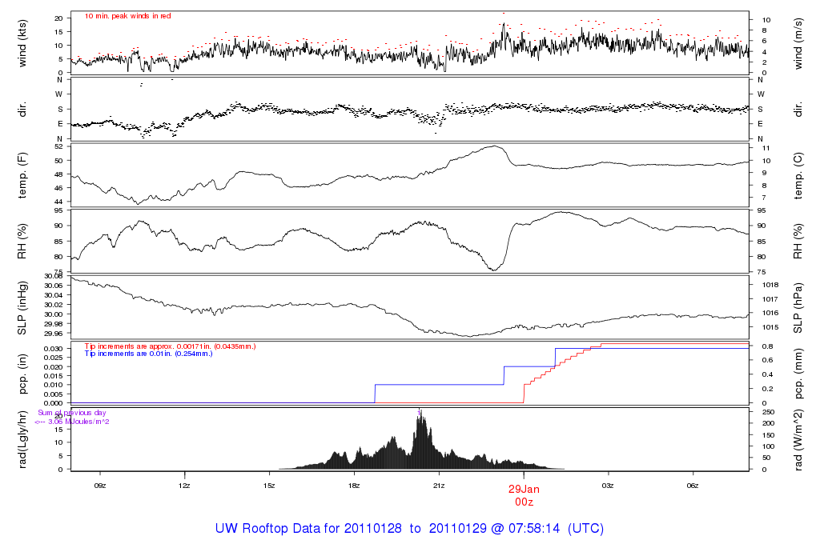
Task: Click the red tip increments legend text
Action: pos(170,346)
